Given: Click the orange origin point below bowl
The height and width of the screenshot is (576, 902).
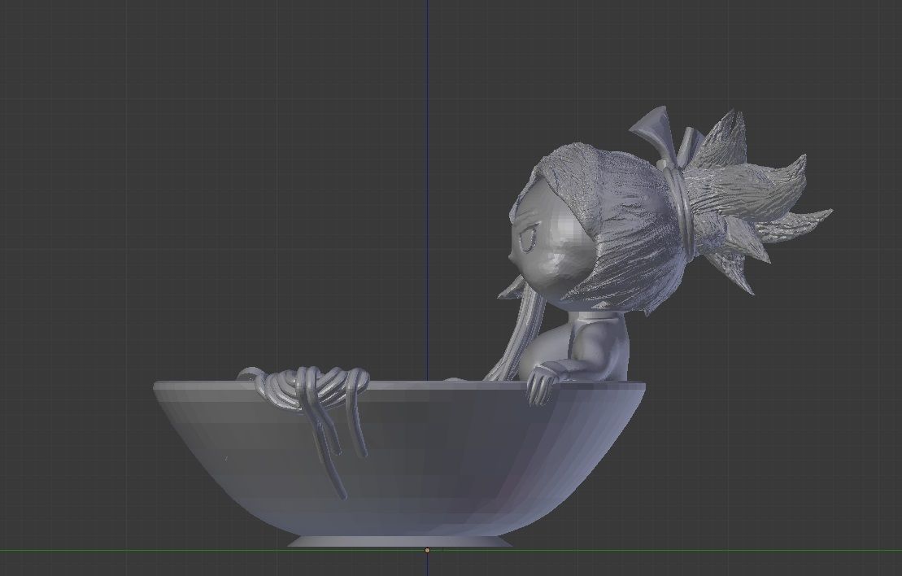Looking at the screenshot, I should click(x=428, y=550).
